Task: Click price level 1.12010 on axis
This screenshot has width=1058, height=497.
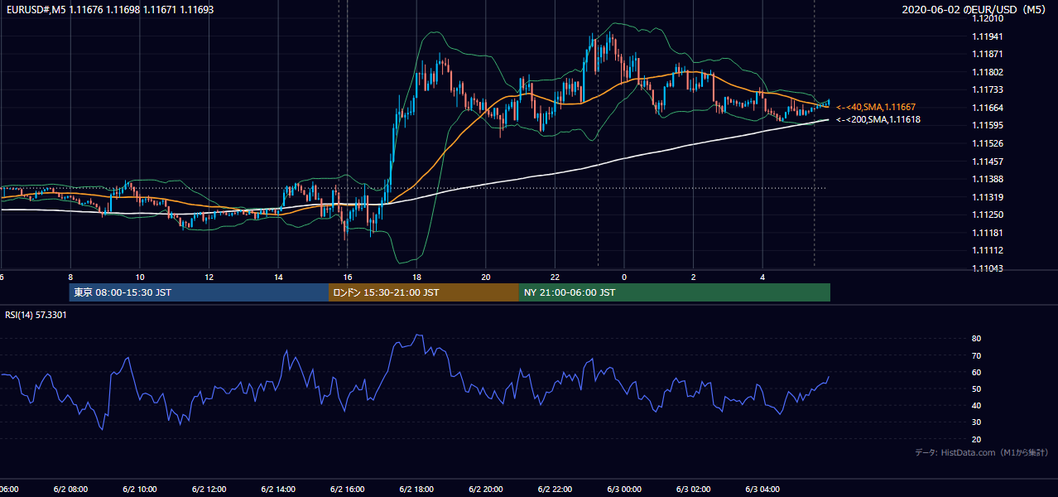Action: coord(988,18)
